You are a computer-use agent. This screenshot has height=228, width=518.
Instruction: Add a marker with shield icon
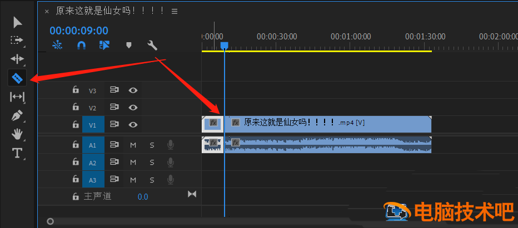(129, 45)
